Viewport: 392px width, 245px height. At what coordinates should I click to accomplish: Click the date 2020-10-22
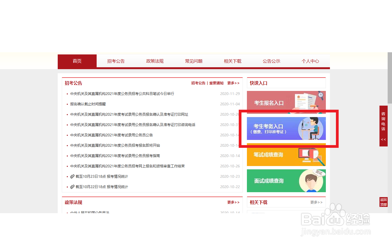click(x=230, y=187)
